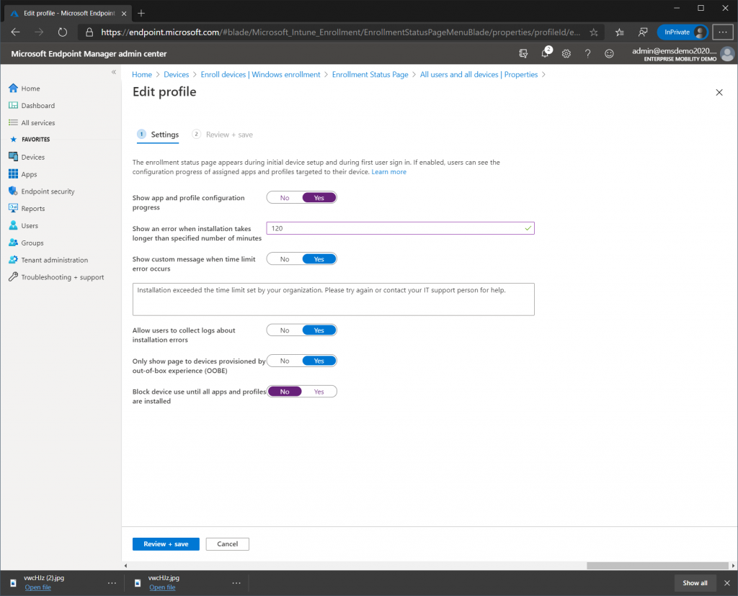Open the browser Settings and more menu
This screenshot has width=738, height=596.
[722, 32]
